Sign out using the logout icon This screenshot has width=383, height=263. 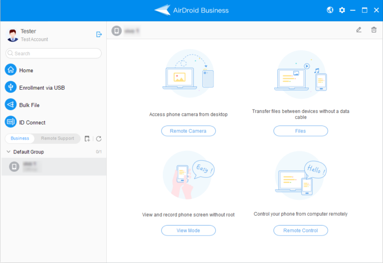coord(99,34)
